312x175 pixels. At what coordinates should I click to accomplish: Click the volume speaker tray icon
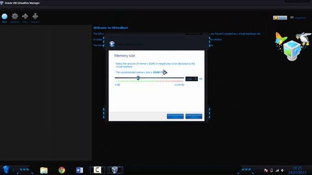(x=283, y=170)
